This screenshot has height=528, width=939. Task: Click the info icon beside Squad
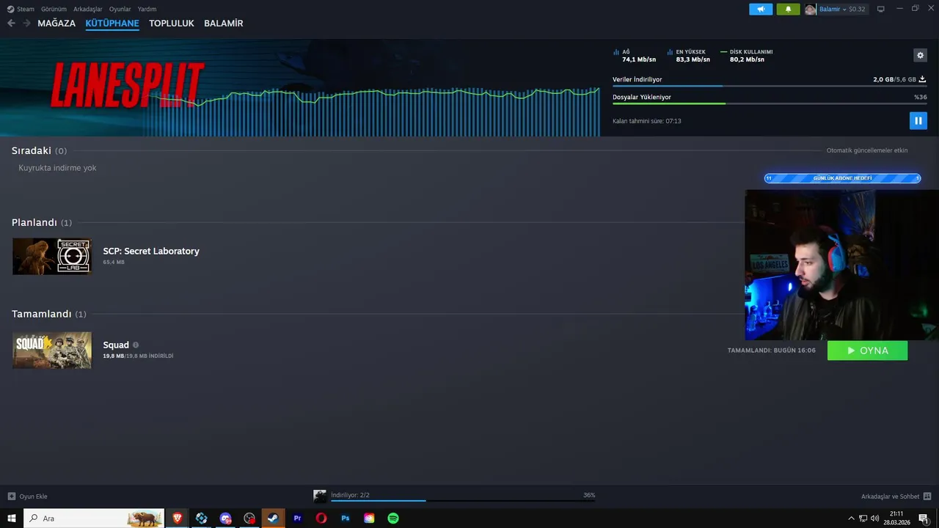click(136, 345)
